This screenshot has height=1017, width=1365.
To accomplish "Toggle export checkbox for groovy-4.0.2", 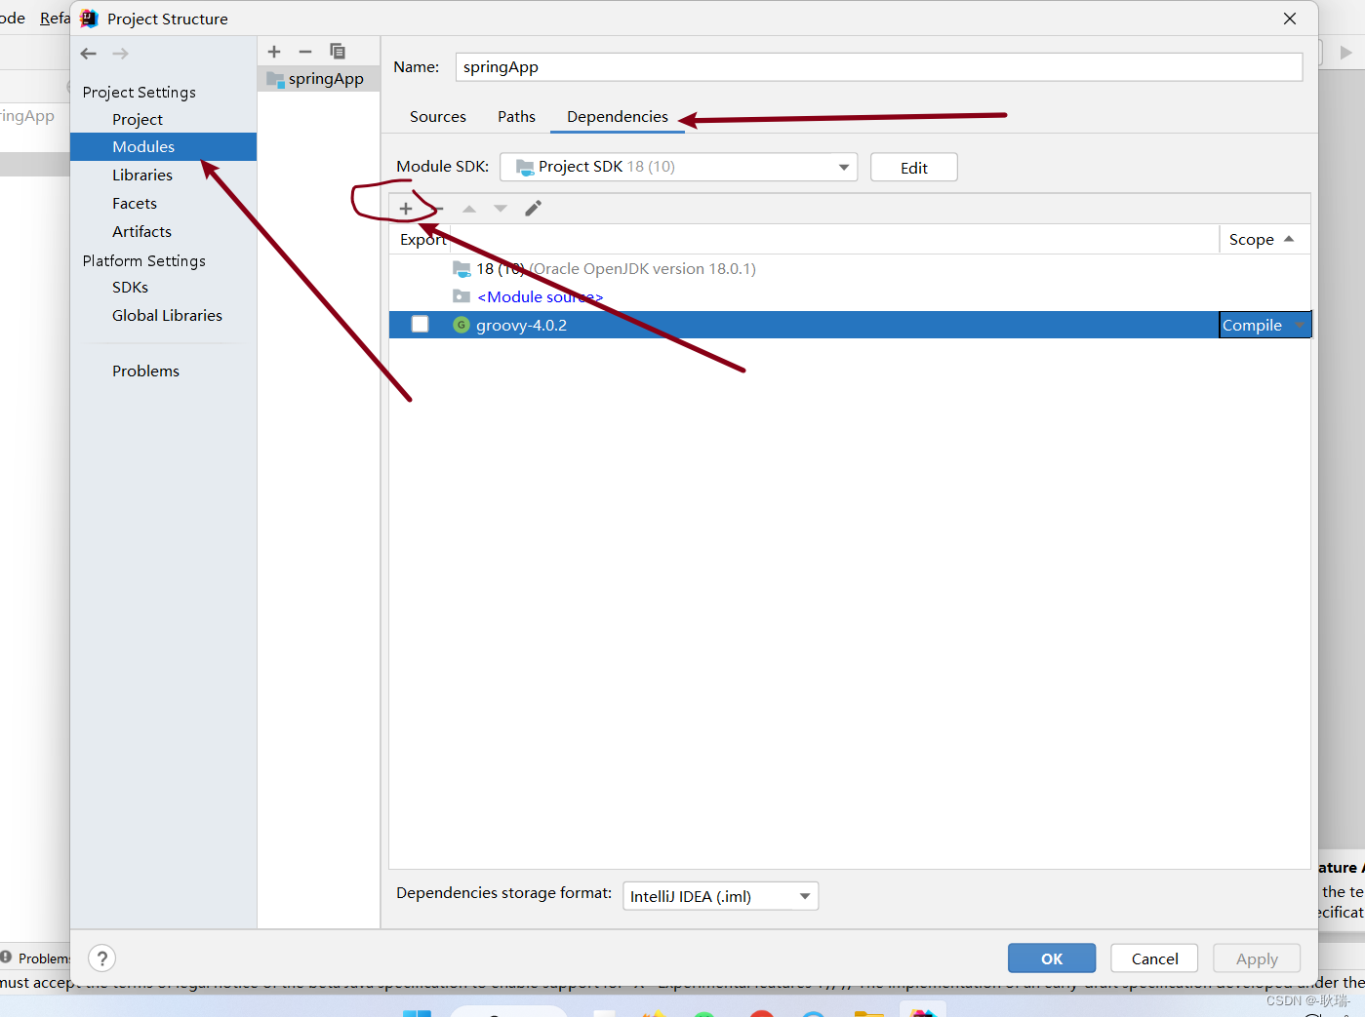I will click(x=421, y=325).
